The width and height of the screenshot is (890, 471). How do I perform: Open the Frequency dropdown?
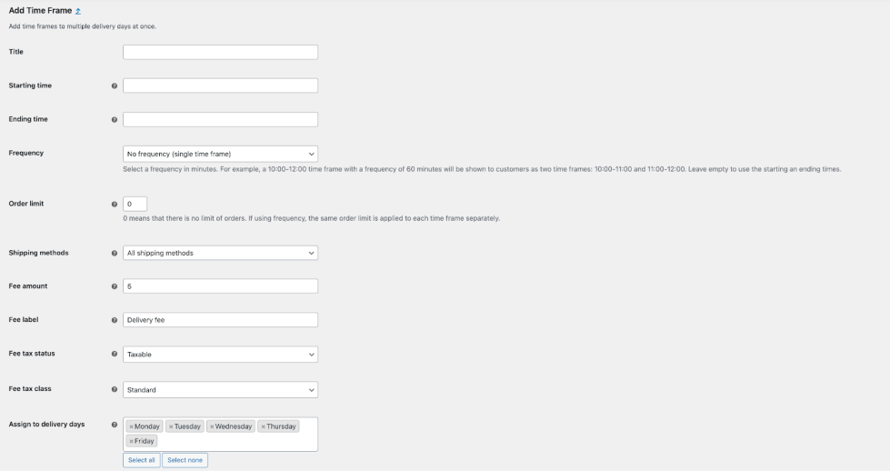tap(220, 154)
